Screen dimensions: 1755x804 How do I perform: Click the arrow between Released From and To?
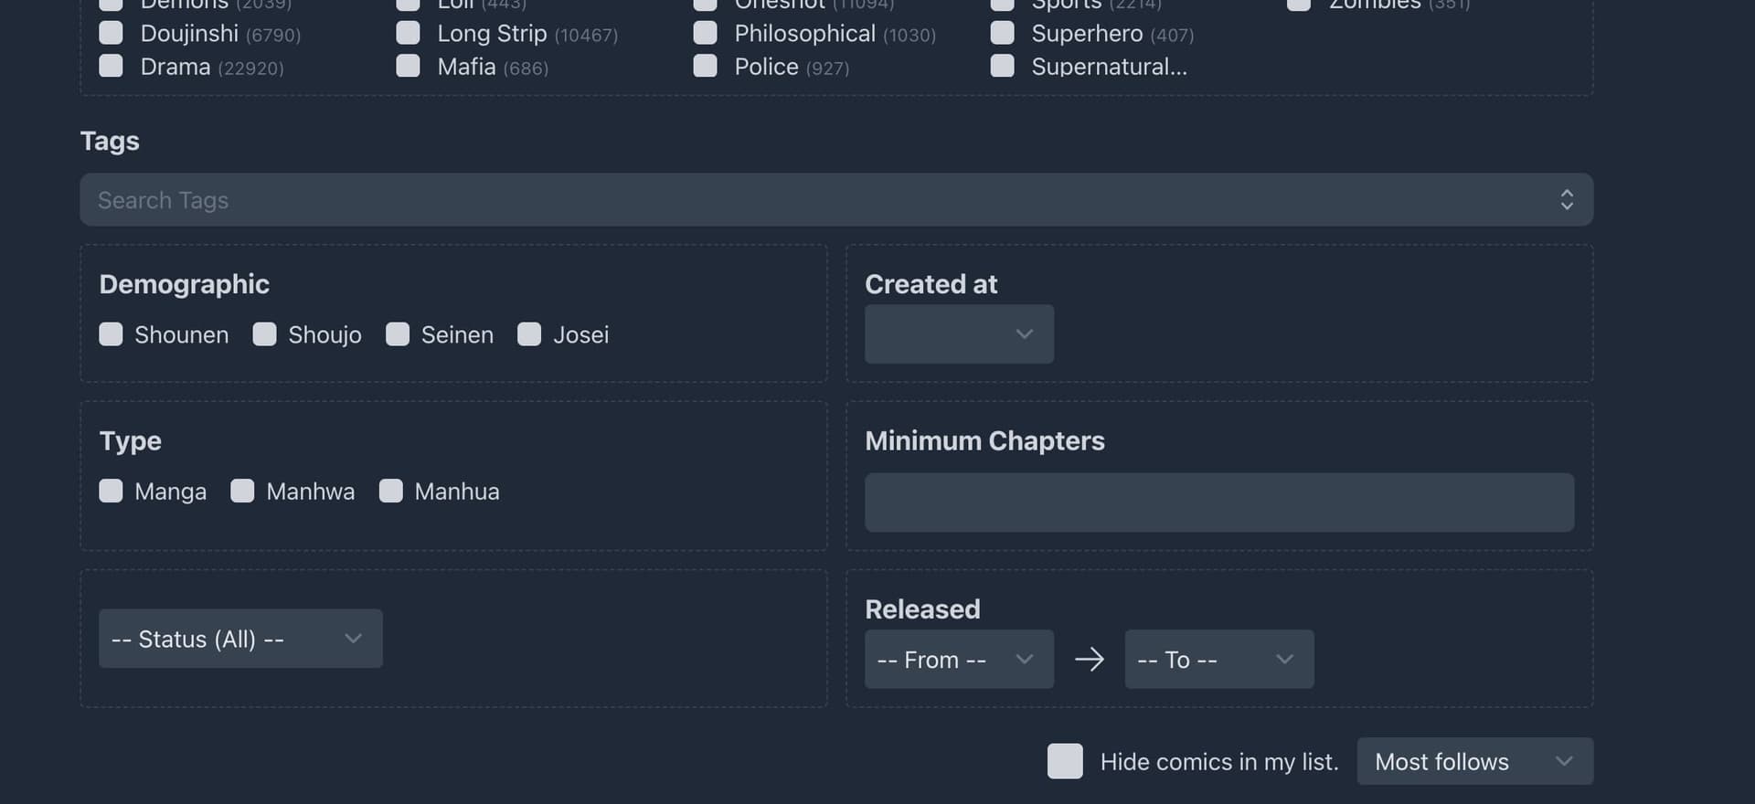(1089, 659)
